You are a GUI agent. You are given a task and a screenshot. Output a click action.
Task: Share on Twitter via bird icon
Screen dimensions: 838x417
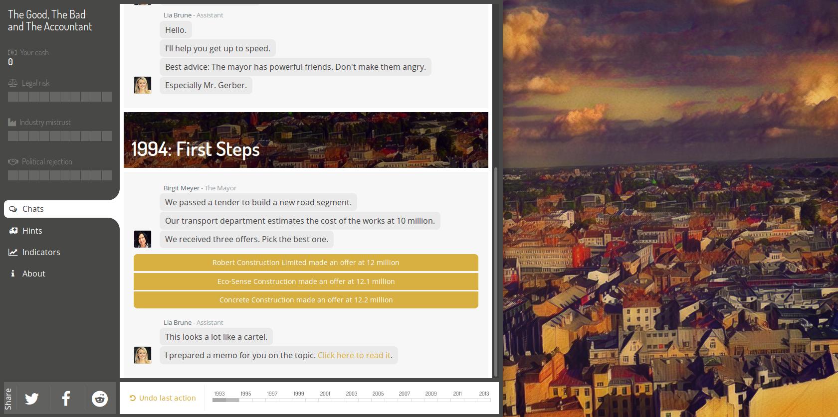(x=32, y=399)
